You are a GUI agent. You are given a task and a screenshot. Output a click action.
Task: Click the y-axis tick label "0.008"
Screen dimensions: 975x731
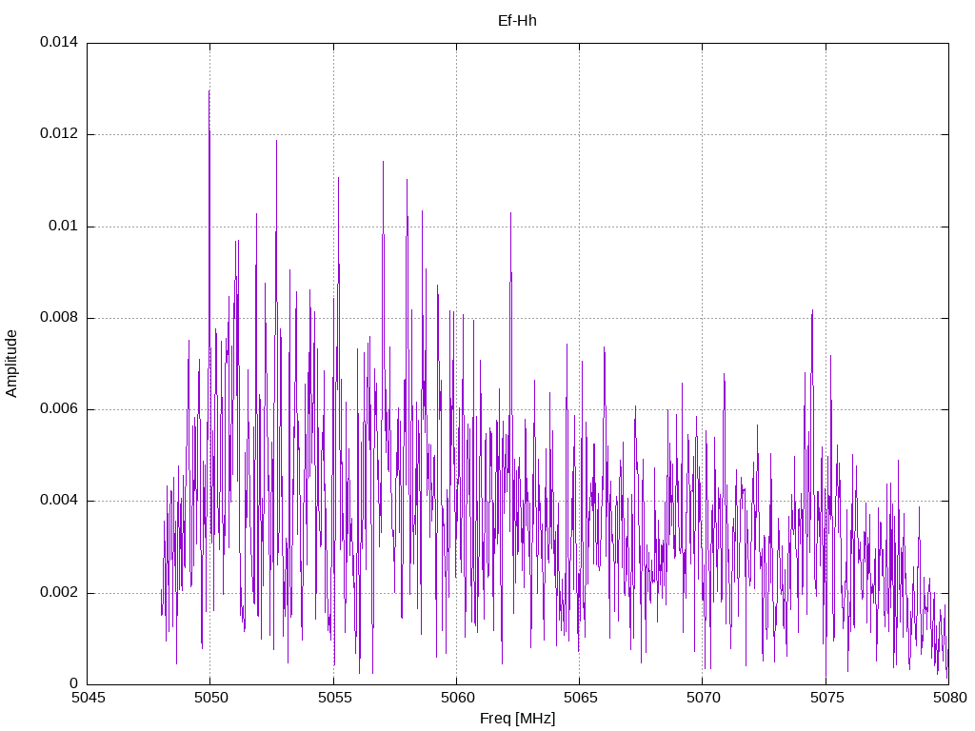coord(59,318)
